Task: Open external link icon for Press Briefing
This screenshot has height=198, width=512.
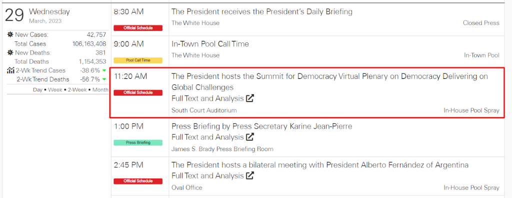Action: pos(250,137)
